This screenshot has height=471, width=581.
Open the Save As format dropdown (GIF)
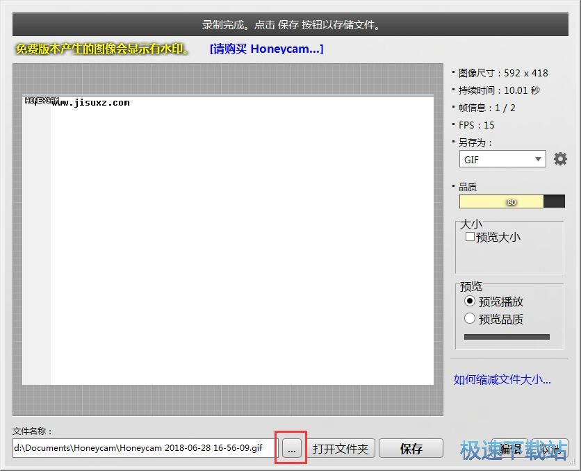coord(502,159)
